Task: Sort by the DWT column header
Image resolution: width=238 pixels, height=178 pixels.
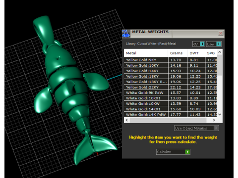Action: point(196,53)
